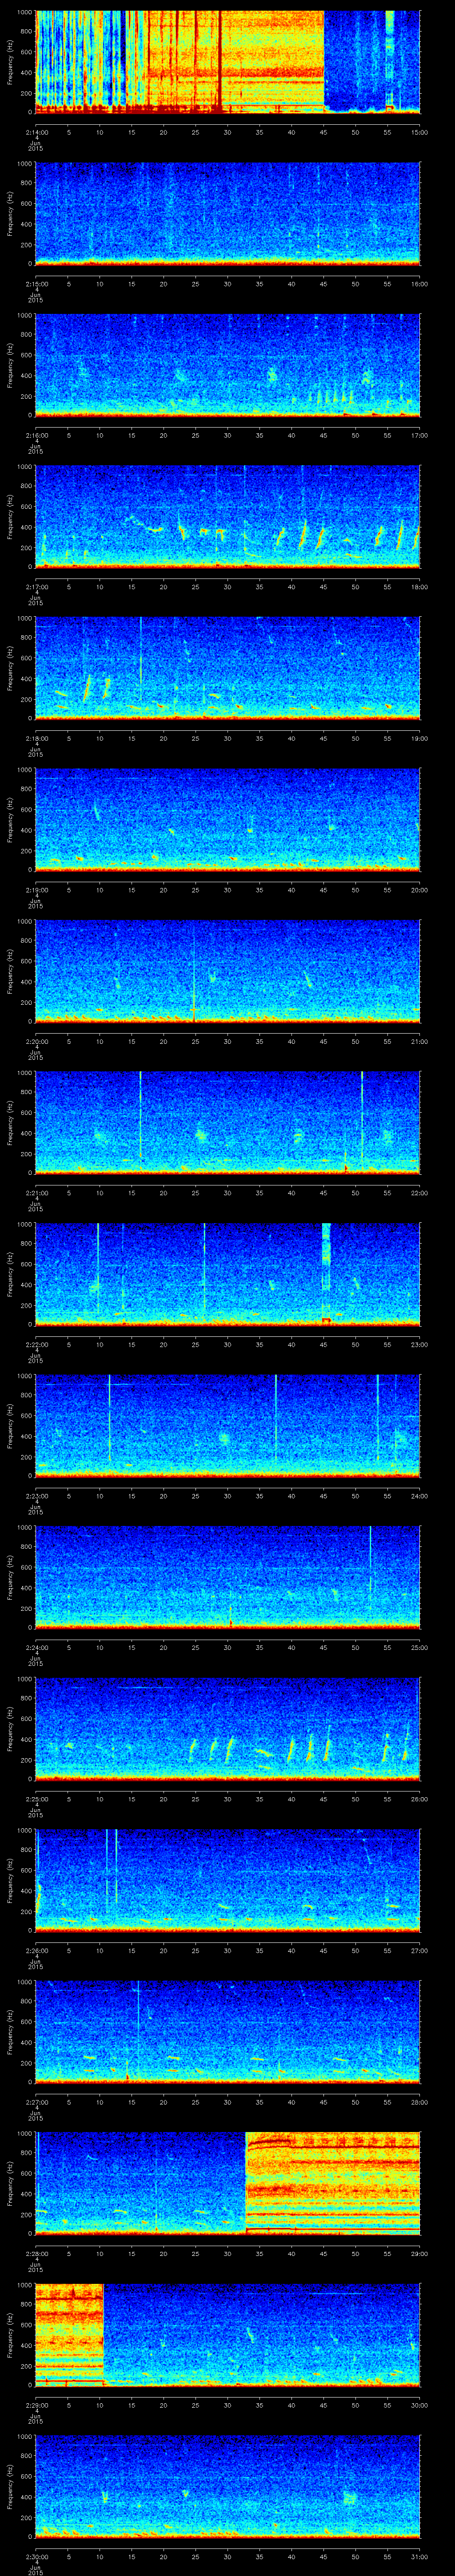Click the 24:00 end time label
Image resolution: width=455 pixels, height=2576 pixels.
419,1496
